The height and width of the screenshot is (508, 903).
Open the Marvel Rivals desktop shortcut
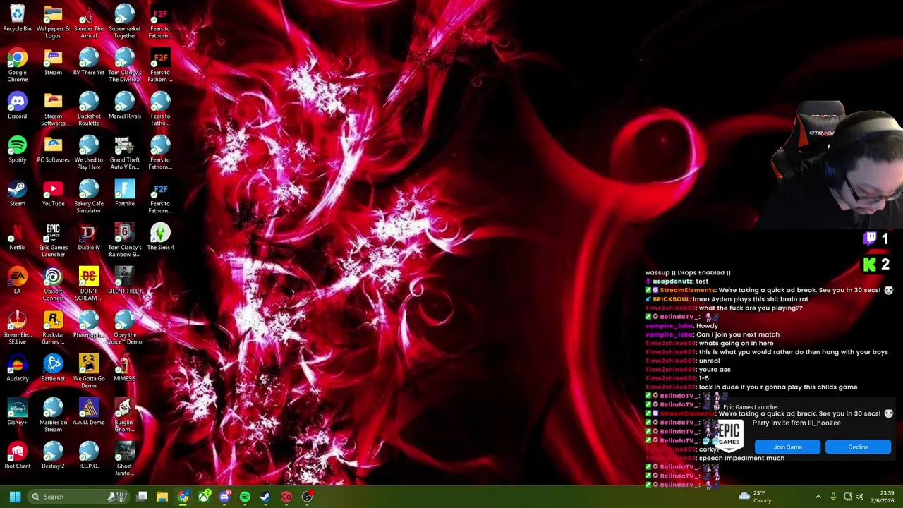[x=125, y=106]
